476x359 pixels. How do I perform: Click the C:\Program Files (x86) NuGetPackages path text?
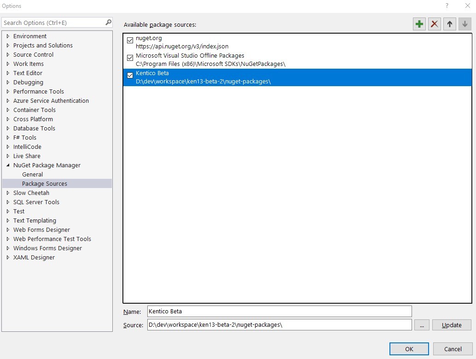coord(210,64)
